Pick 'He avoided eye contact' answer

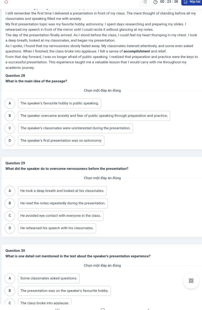pyautogui.click(x=61, y=216)
